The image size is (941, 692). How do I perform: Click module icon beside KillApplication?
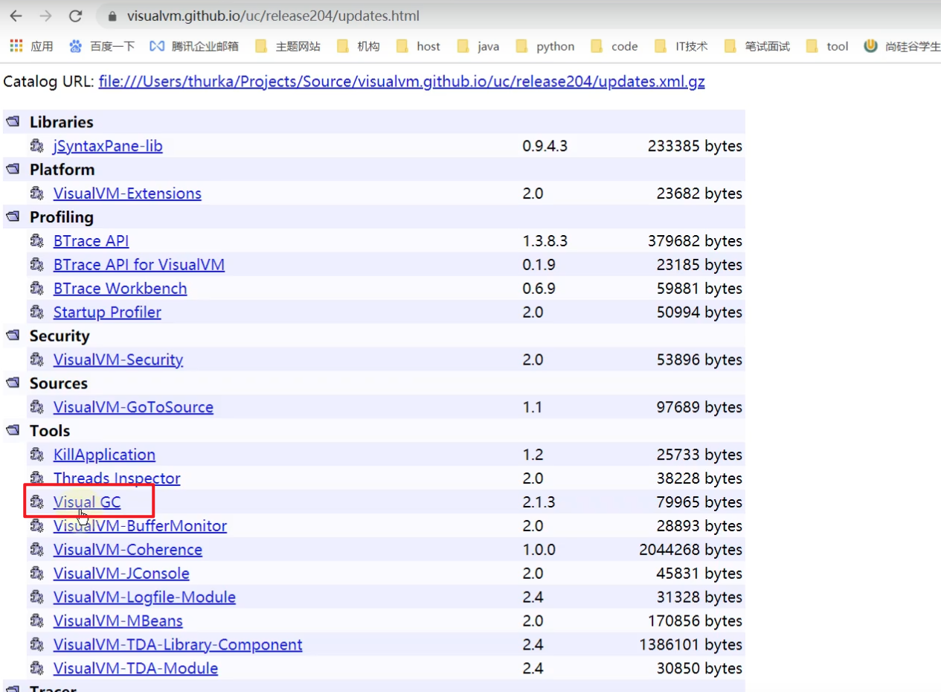coord(37,455)
